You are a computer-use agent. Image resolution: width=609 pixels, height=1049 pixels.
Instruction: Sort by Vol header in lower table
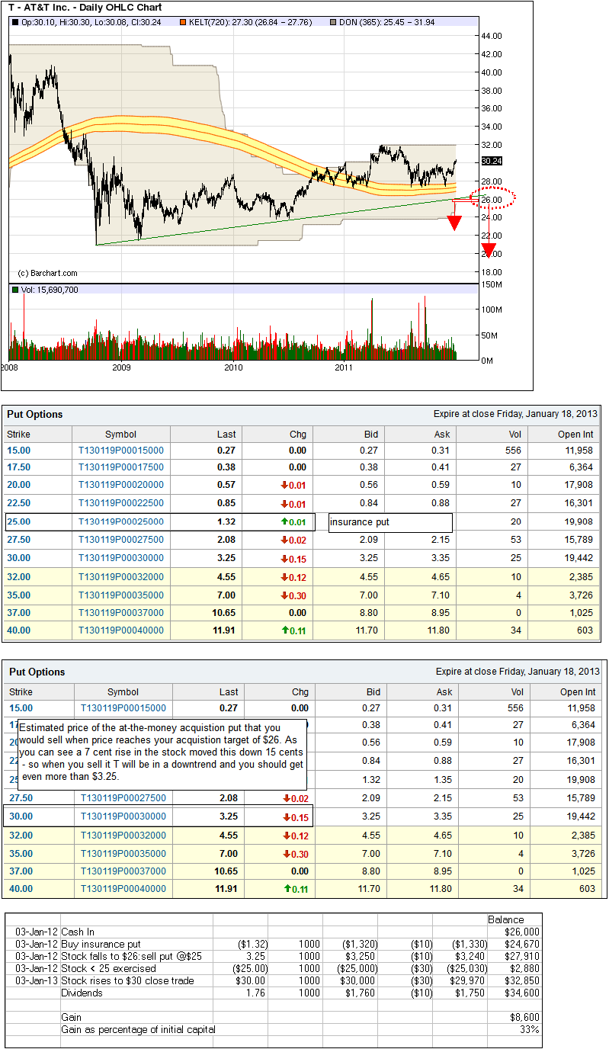click(517, 691)
